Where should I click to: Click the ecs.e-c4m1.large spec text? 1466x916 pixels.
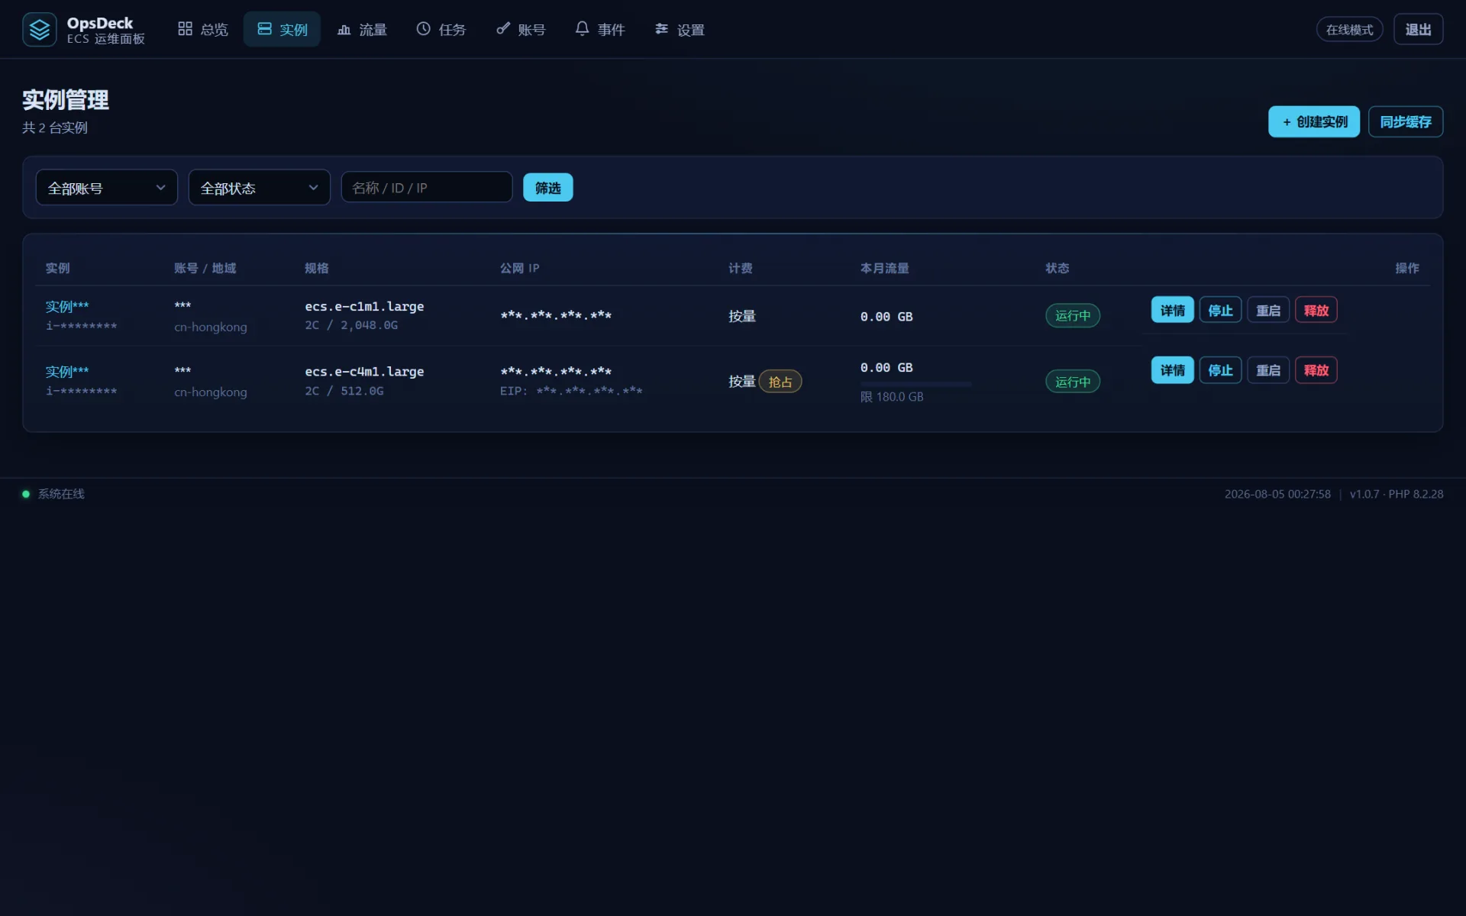click(x=364, y=372)
